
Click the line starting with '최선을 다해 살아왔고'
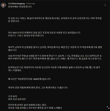(35, 108)
